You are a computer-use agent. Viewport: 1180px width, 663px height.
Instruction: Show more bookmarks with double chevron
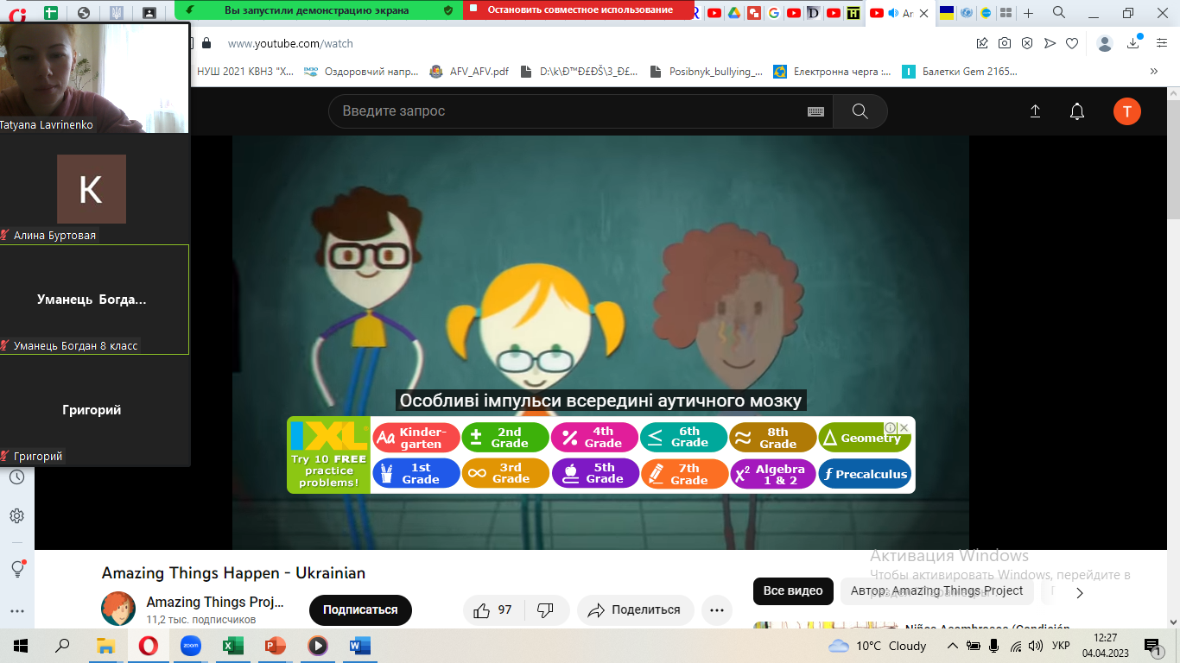click(x=1154, y=72)
